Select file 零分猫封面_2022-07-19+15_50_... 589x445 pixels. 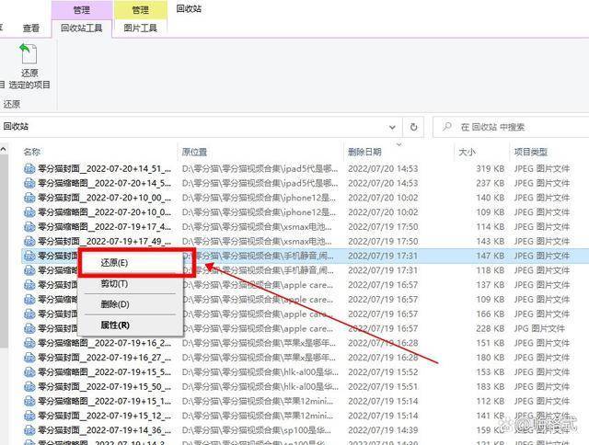[x=104, y=386]
